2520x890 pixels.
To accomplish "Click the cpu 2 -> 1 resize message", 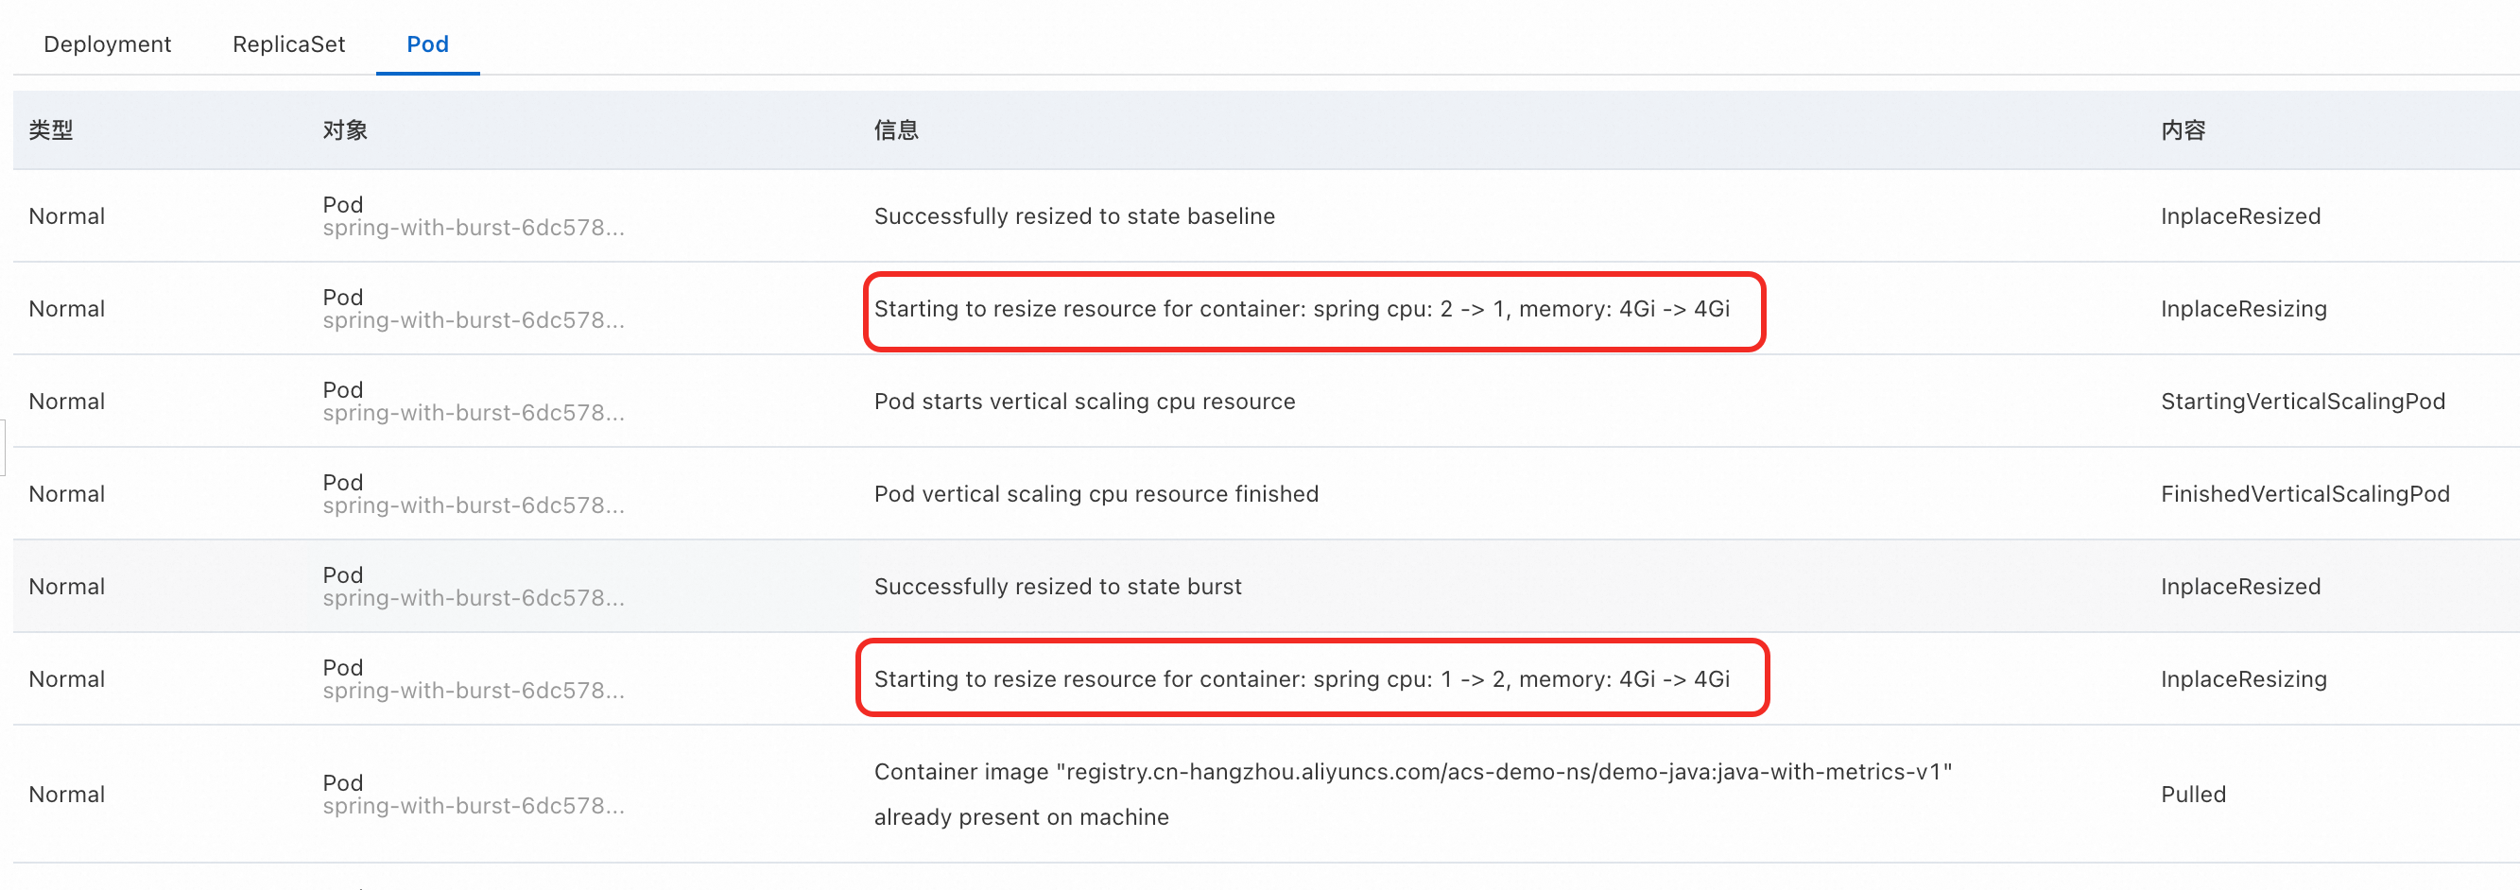I will tap(1301, 309).
